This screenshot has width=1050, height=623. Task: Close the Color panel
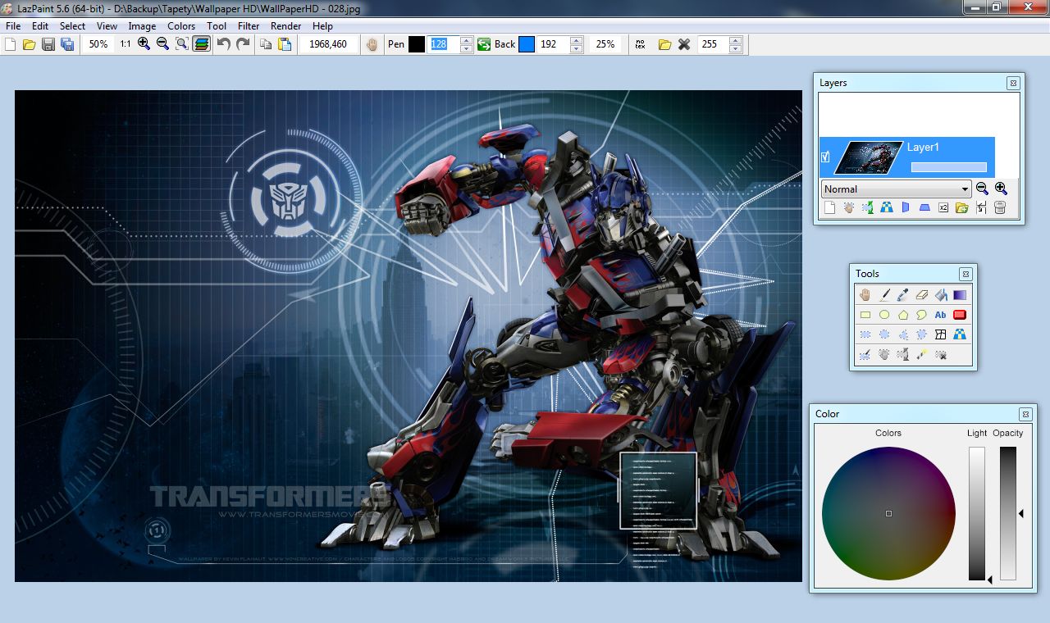tap(1025, 414)
